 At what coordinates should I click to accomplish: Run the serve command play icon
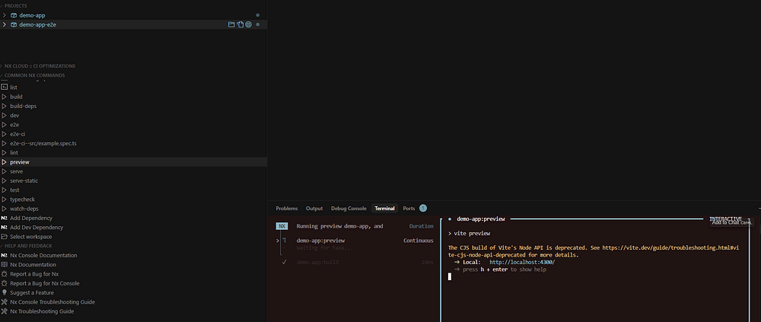click(5, 171)
